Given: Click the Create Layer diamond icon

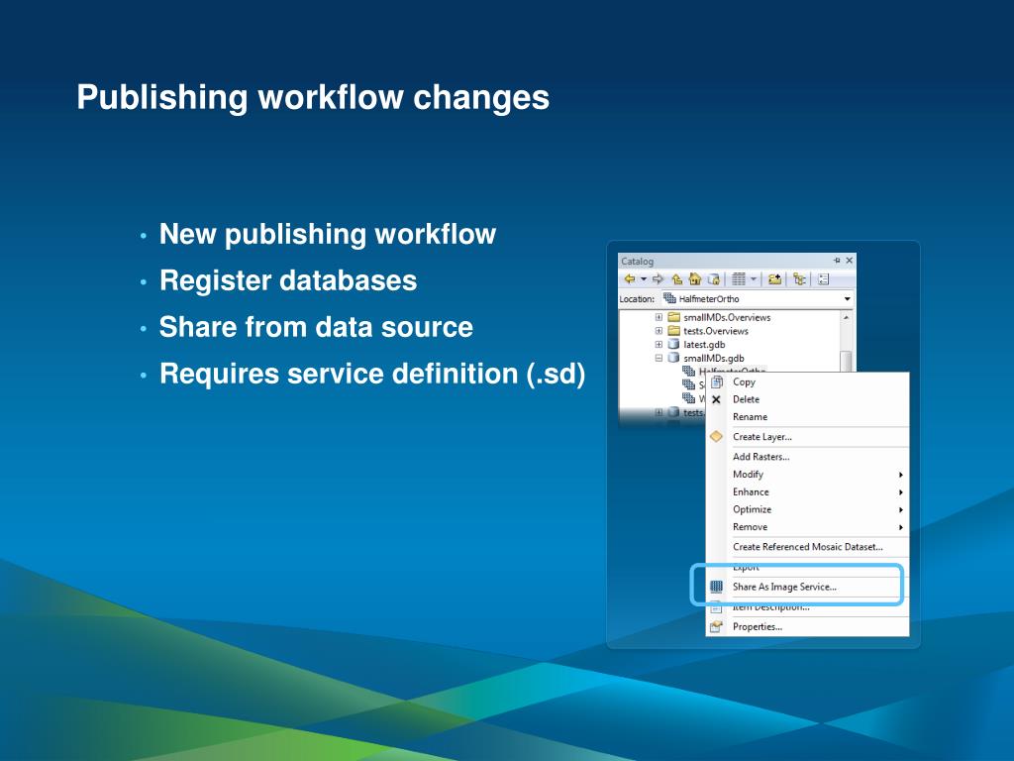Looking at the screenshot, I should coord(716,437).
